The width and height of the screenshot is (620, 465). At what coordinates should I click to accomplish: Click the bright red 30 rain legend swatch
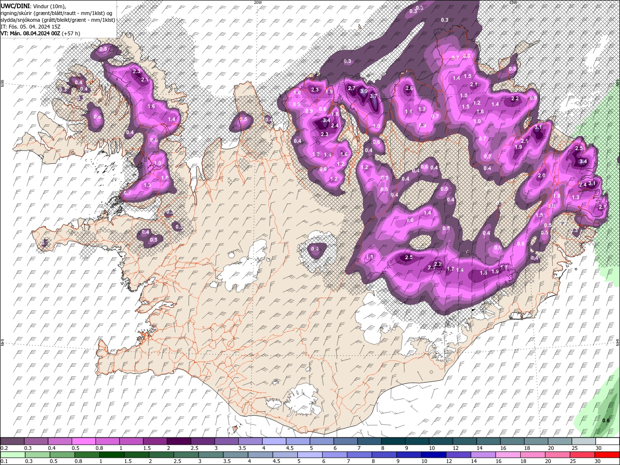pyautogui.click(x=607, y=455)
